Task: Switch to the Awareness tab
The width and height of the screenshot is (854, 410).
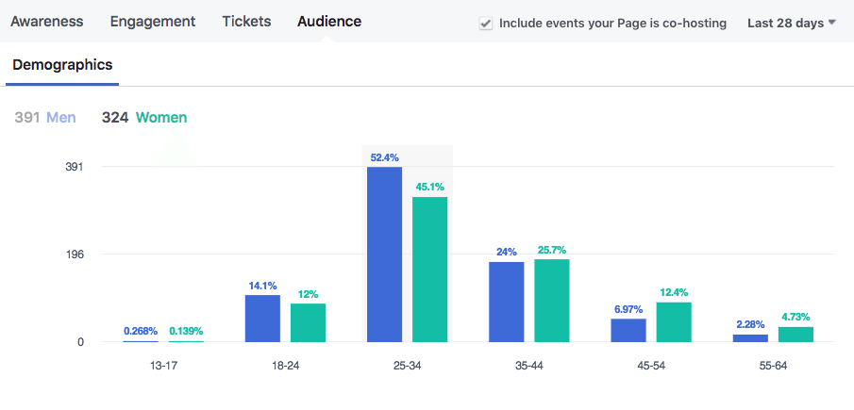Action: pyautogui.click(x=47, y=21)
